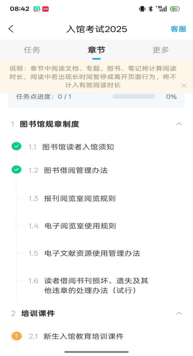This screenshot has width=193, height=356.
Task: Collapse the 图书馆规章制度 section
Action: point(179,124)
